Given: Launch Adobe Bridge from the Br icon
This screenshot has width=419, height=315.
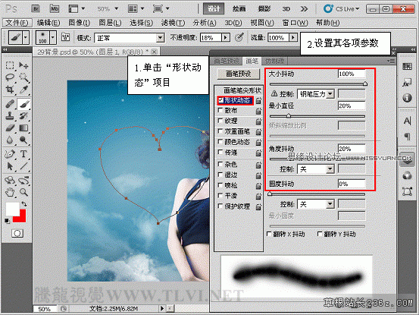Looking at the screenshot, I should click(x=36, y=9).
